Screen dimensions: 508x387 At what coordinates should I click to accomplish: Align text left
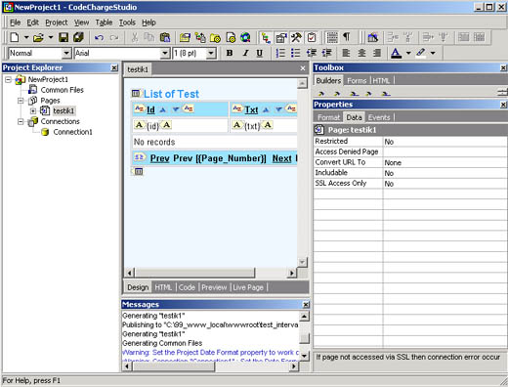[x=346, y=53]
